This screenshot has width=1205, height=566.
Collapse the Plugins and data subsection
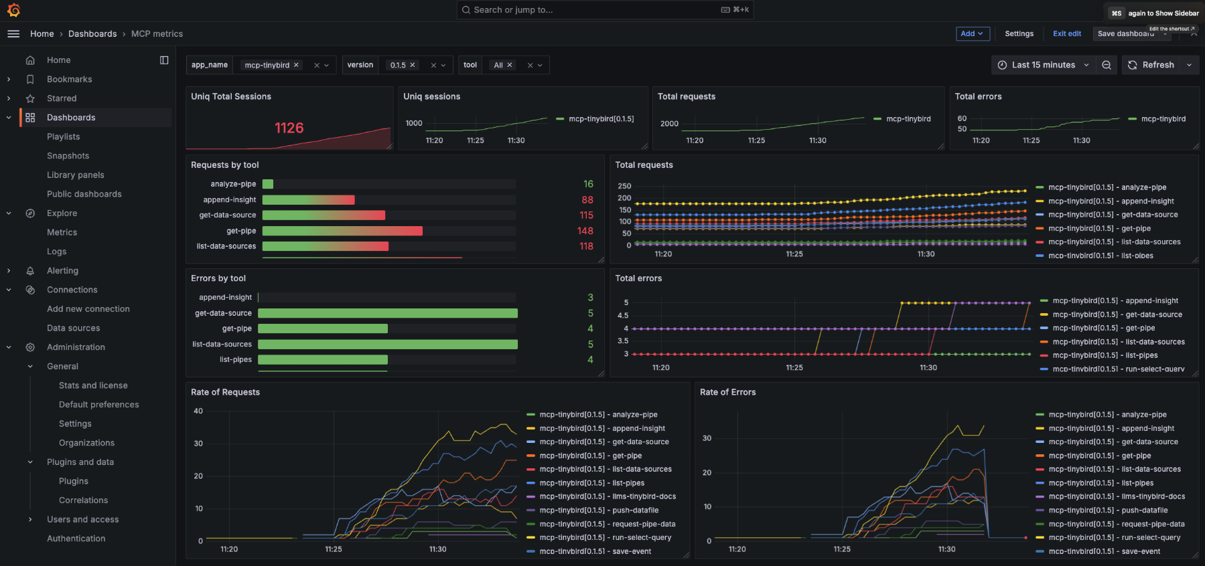30,462
